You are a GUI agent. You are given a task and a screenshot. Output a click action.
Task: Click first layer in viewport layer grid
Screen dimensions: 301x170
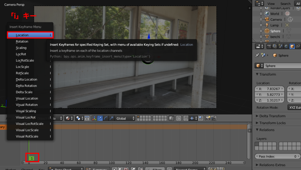[138, 117]
